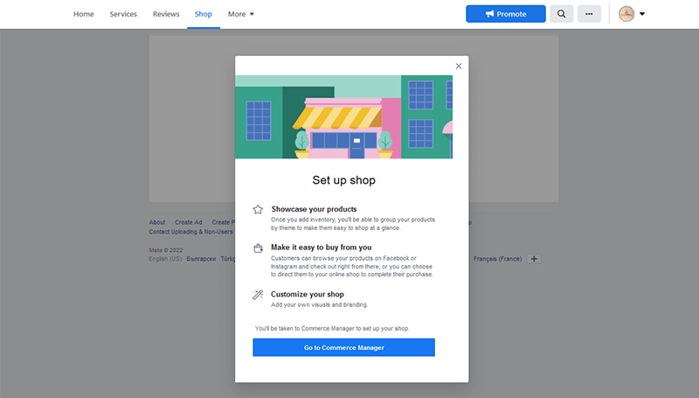Switch language to Français (France)
This screenshot has height=398, width=699.
(x=497, y=259)
